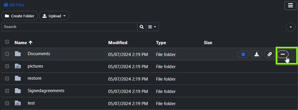298x110 pixels.
Task: Click the magnifier search icon
Action: pos(142,27)
